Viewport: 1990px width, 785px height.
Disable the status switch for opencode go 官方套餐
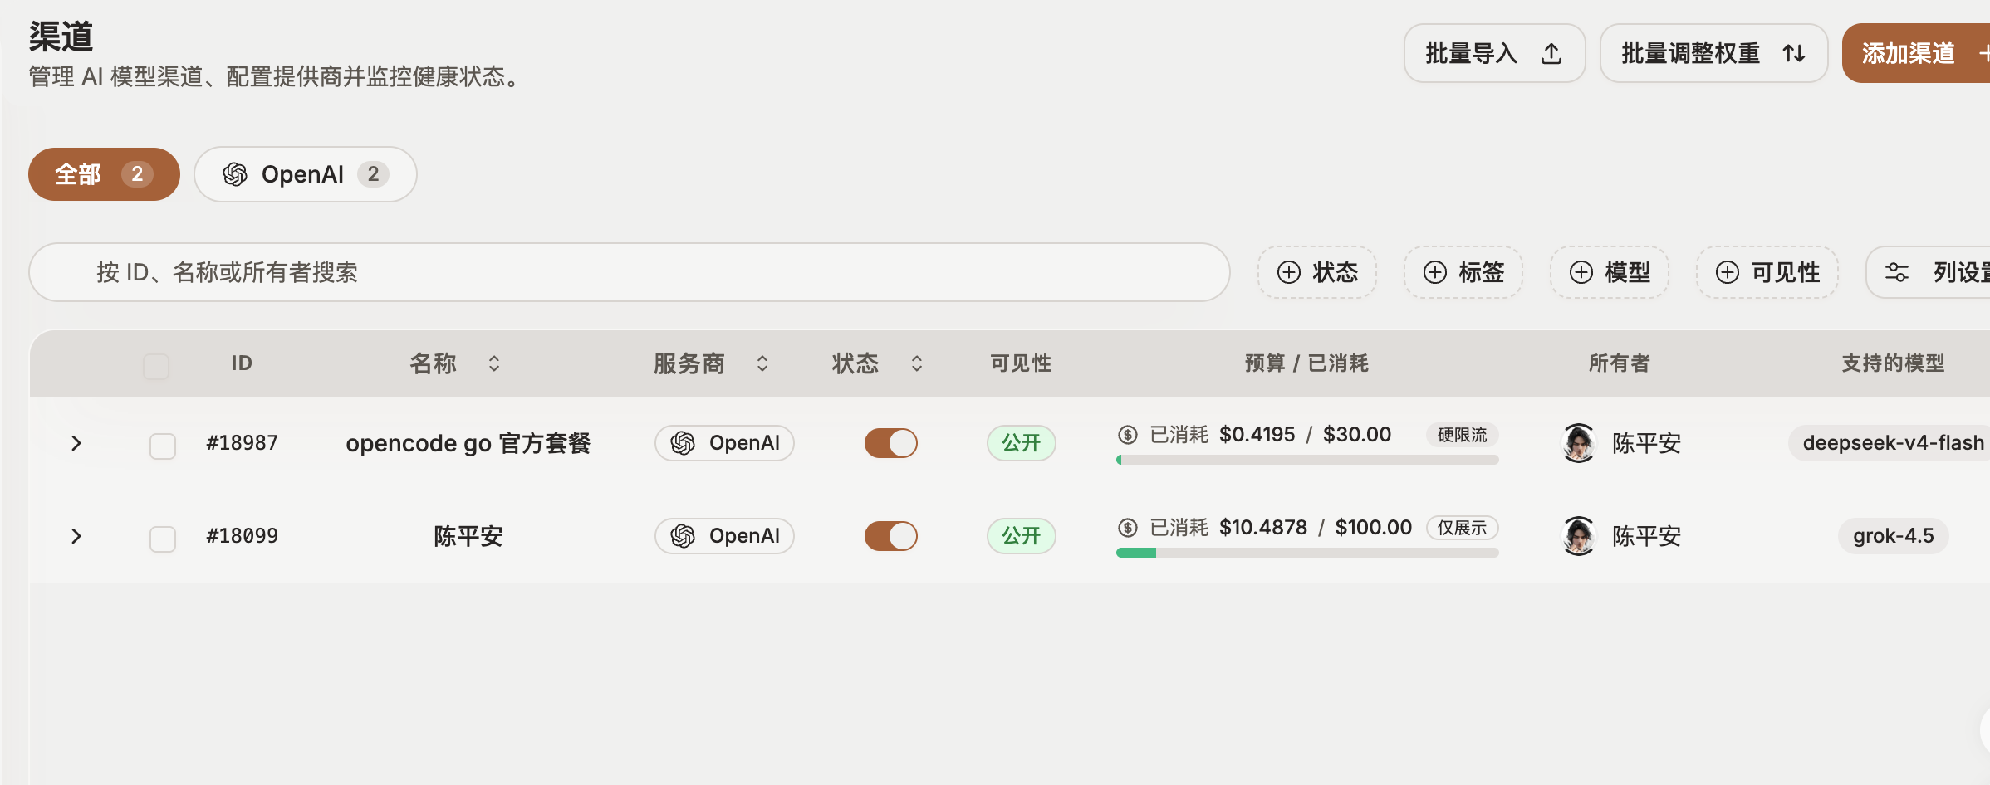(890, 443)
